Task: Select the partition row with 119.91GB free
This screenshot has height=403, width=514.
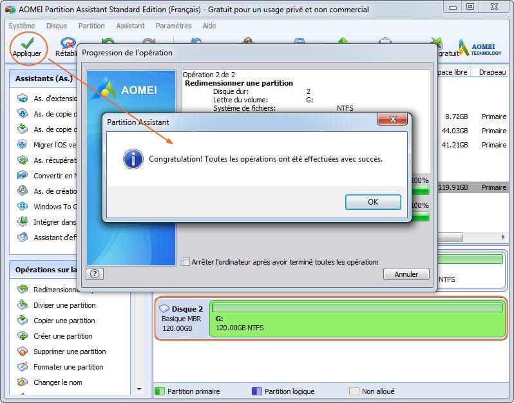Action: point(473,187)
